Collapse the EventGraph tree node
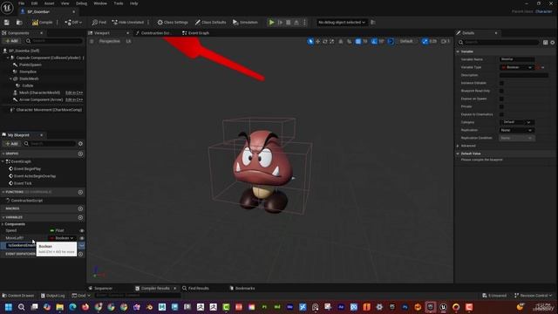Screen dimensions: 558x314 (3, 161)
